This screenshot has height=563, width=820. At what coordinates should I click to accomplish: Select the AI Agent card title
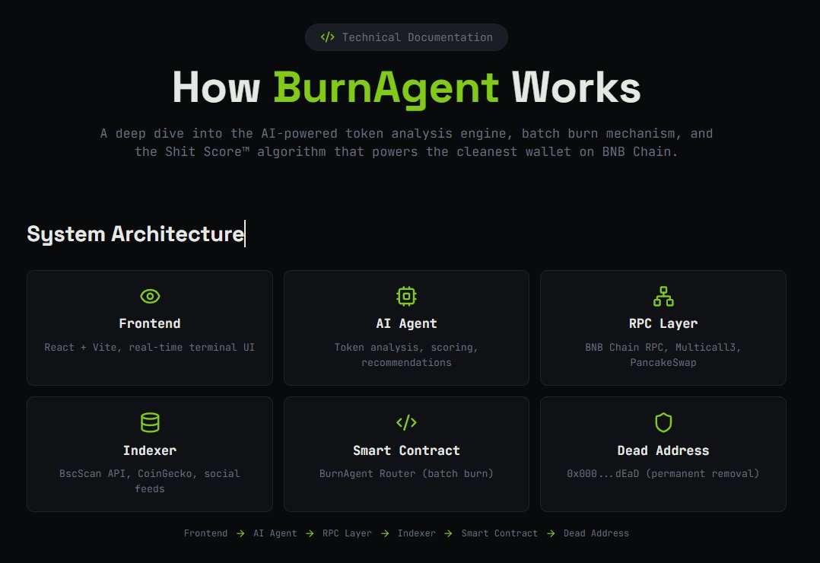coord(406,323)
